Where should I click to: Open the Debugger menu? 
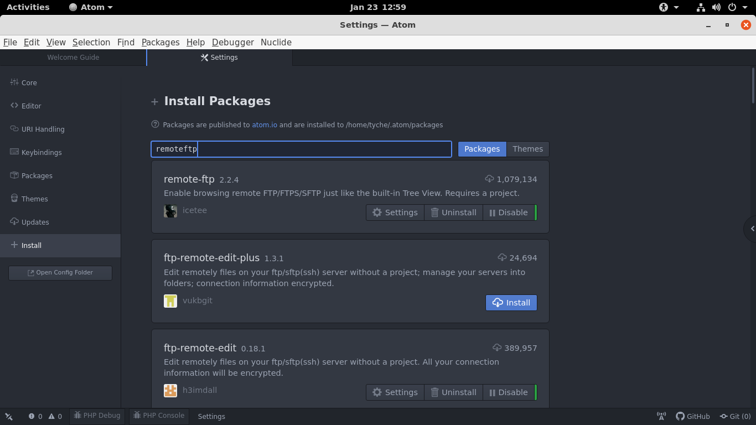tap(232, 42)
